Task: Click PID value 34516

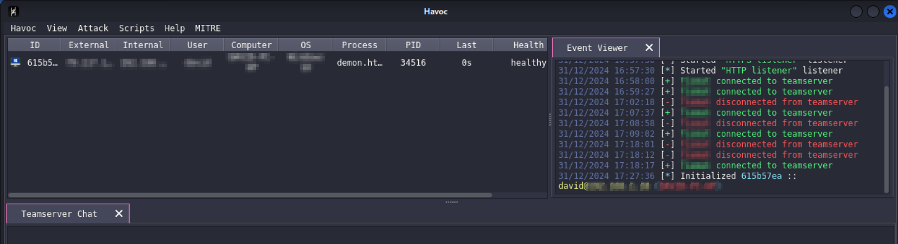Action: (413, 63)
